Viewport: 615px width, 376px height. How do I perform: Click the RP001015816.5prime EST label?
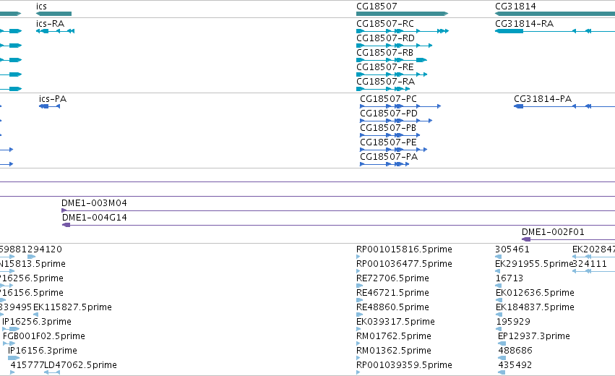coord(404,249)
